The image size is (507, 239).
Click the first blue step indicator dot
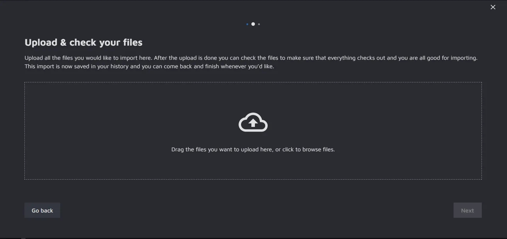[x=247, y=24]
